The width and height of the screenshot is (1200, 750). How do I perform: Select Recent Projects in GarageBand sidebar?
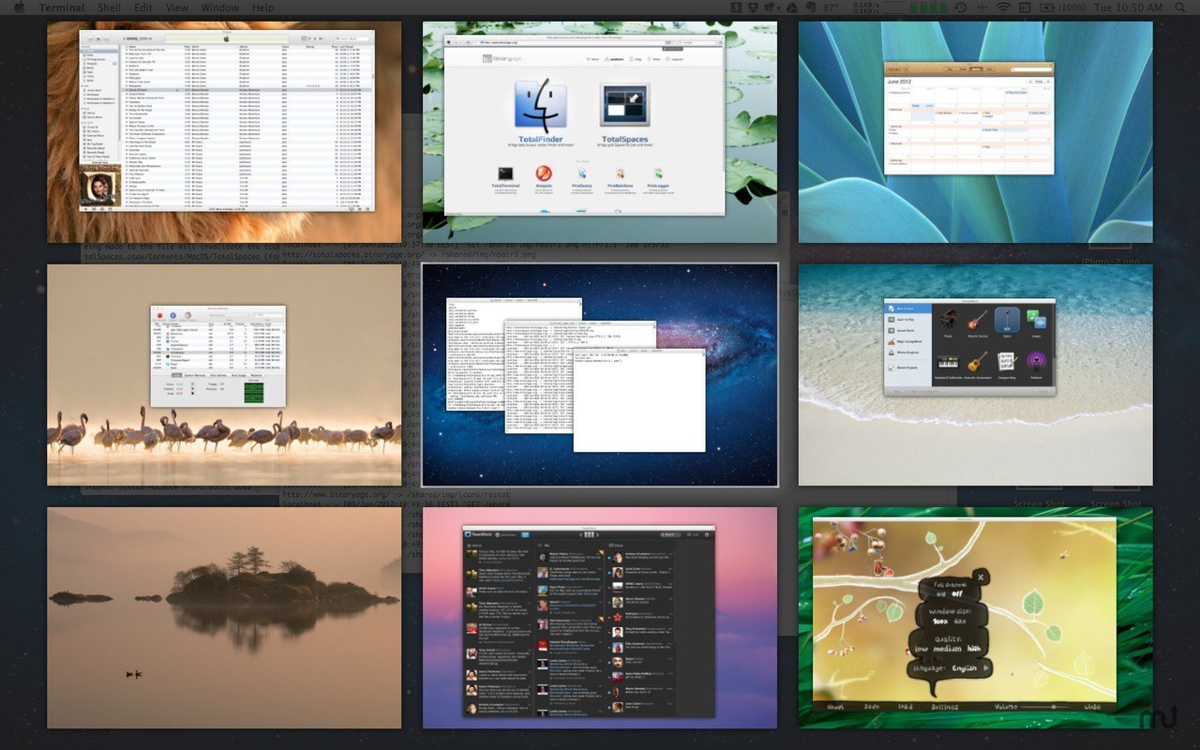click(x=908, y=367)
